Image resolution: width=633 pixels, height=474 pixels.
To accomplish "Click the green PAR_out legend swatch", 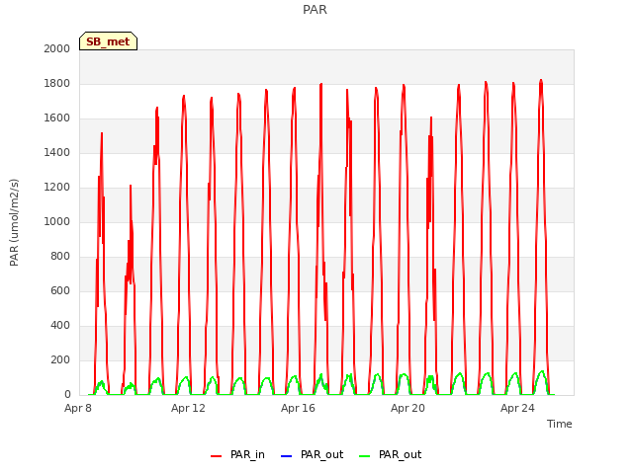I will 365,456.
